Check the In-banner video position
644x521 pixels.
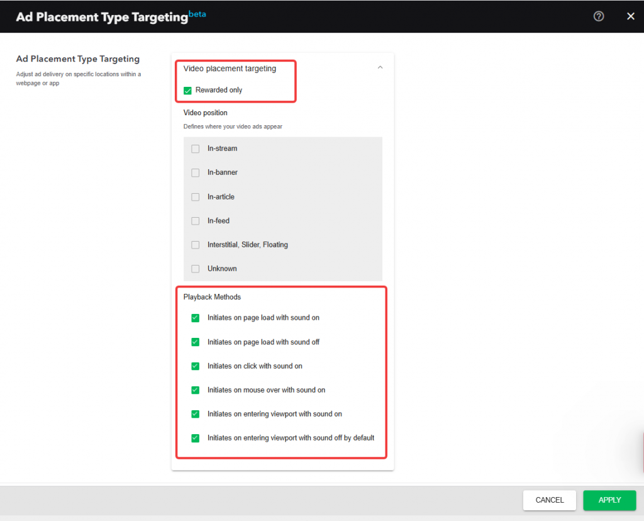coord(196,172)
